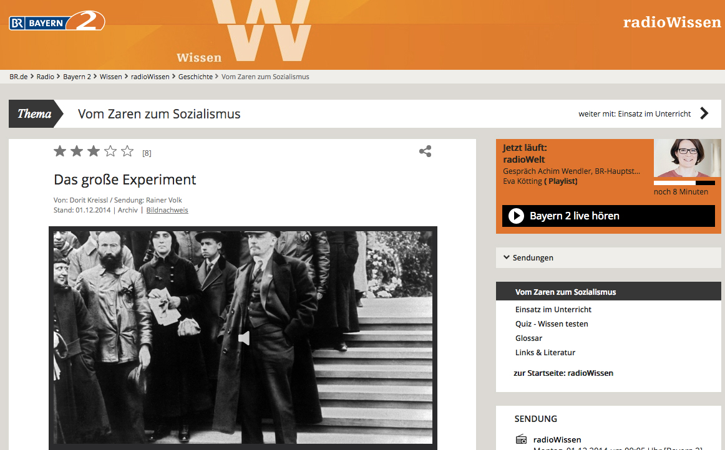Click the Das große Experiment headline
This screenshot has height=450, width=725.
pyautogui.click(x=125, y=180)
